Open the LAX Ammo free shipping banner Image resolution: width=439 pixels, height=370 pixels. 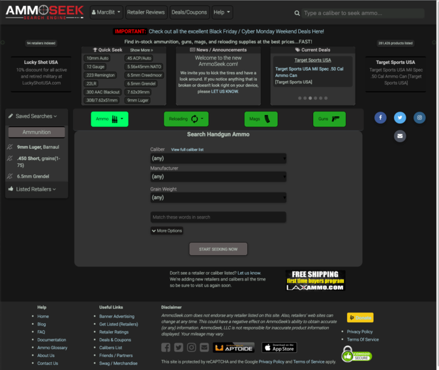coord(315,281)
